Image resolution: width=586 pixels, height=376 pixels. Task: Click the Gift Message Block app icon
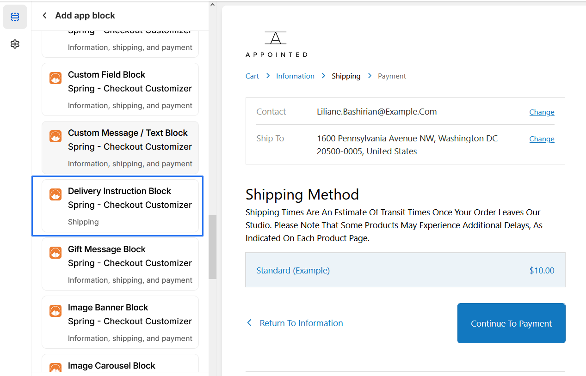[56, 253]
